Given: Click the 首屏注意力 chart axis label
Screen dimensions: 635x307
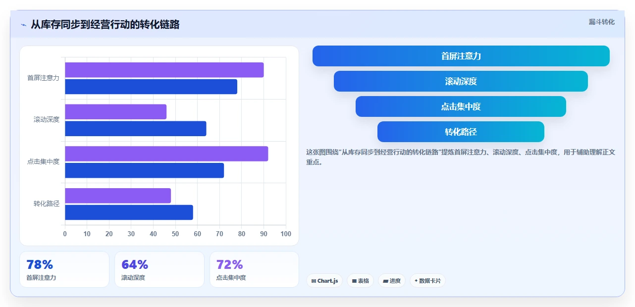Looking at the screenshot, I should [43, 78].
